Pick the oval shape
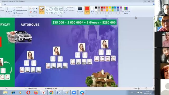Viewport: 169px width, 95px height. (52, 8)
